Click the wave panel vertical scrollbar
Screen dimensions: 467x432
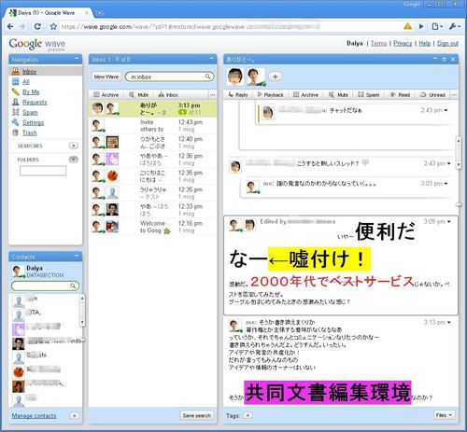click(x=459, y=153)
